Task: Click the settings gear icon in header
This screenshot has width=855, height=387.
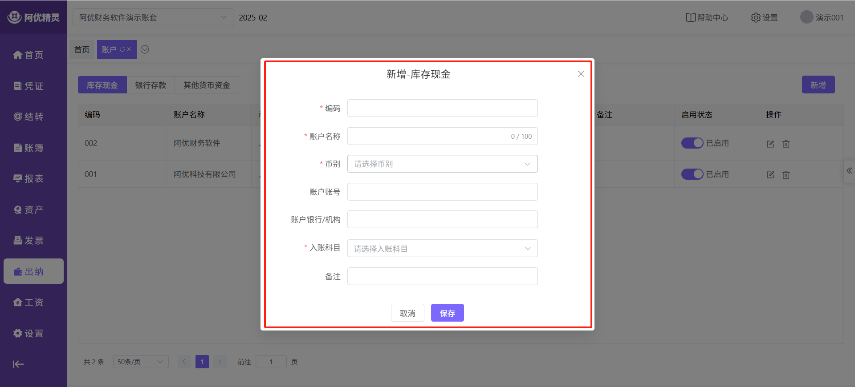Action: click(756, 18)
